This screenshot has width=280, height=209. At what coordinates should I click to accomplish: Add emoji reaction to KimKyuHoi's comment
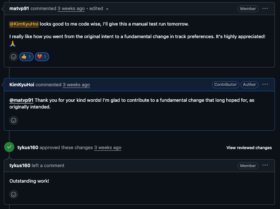[13, 120]
